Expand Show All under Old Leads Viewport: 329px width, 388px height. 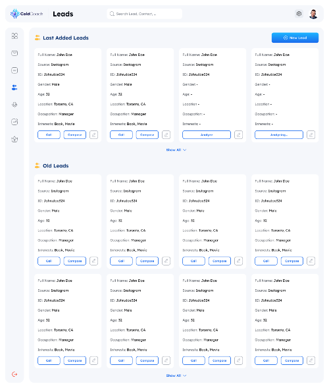click(176, 375)
